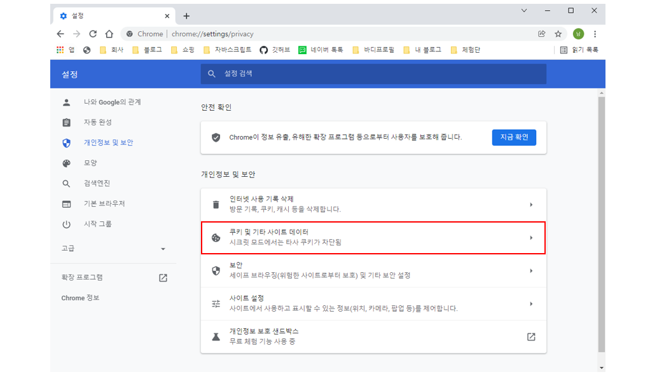Click the sliders icon beside 사이트 설정

pos(216,304)
